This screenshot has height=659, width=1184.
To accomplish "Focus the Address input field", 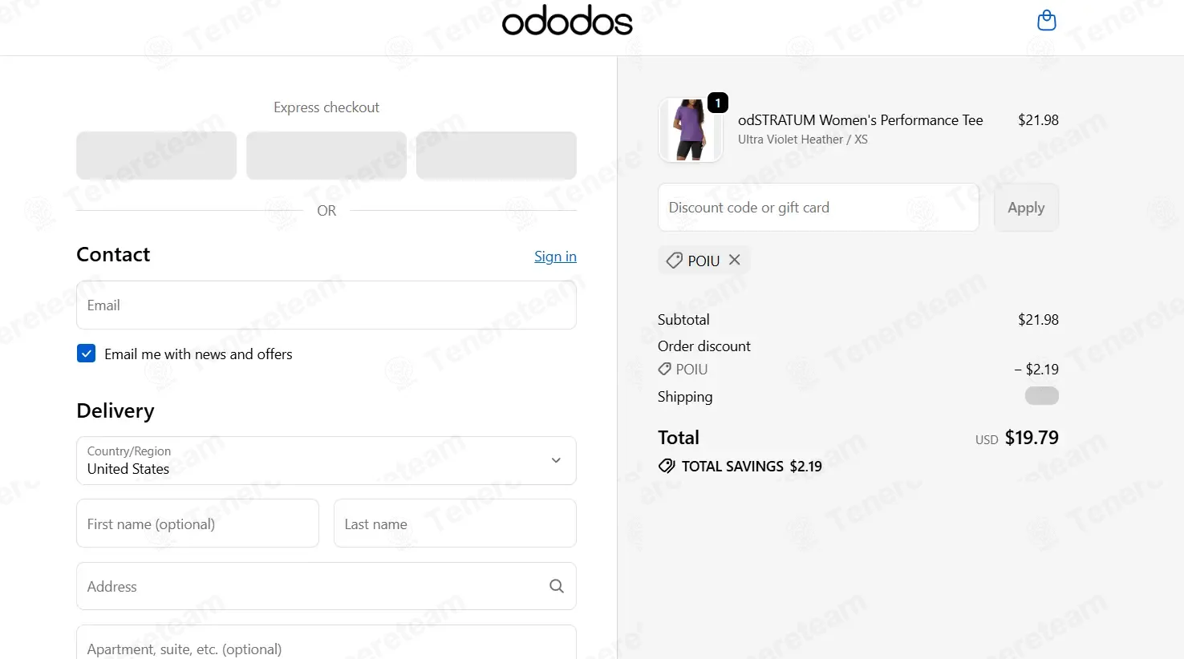I will [x=326, y=586].
